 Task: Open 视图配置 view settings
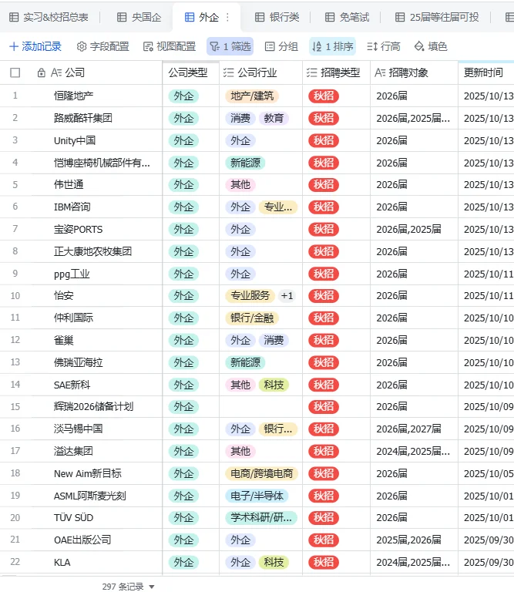tap(170, 46)
